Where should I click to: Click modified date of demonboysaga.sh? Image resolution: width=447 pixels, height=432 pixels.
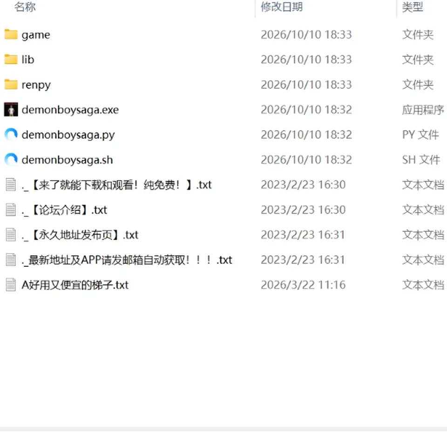pyautogui.click(x=306, y=160)
